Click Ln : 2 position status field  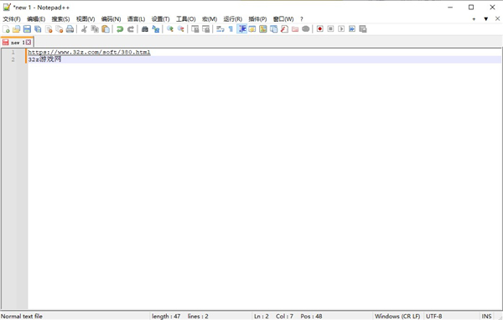261,316
